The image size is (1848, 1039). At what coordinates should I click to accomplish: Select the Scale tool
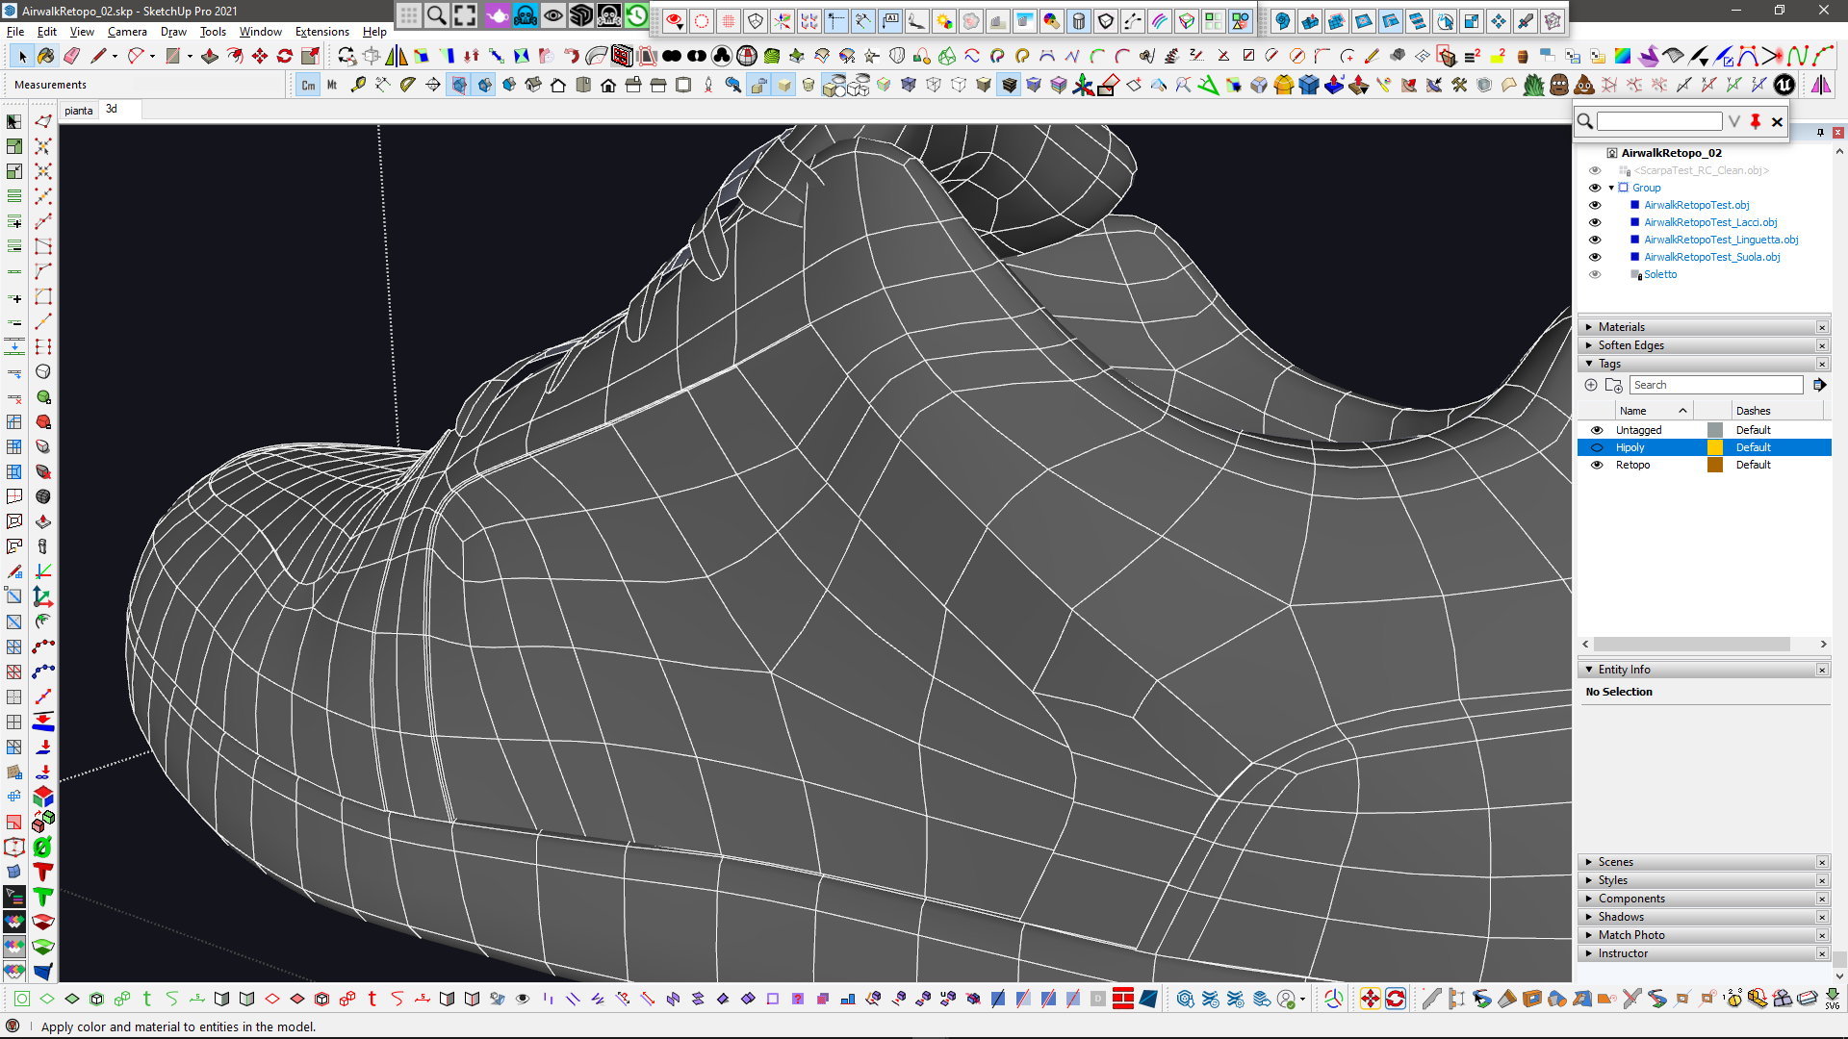(x=310, y=57)
